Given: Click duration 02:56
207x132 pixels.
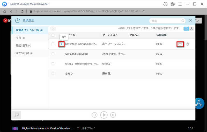Looking at the screenshot, I should coord(159,54).
